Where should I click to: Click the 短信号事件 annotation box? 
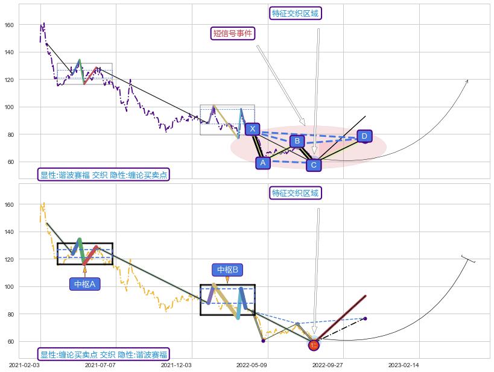click(x=233, y=33)
